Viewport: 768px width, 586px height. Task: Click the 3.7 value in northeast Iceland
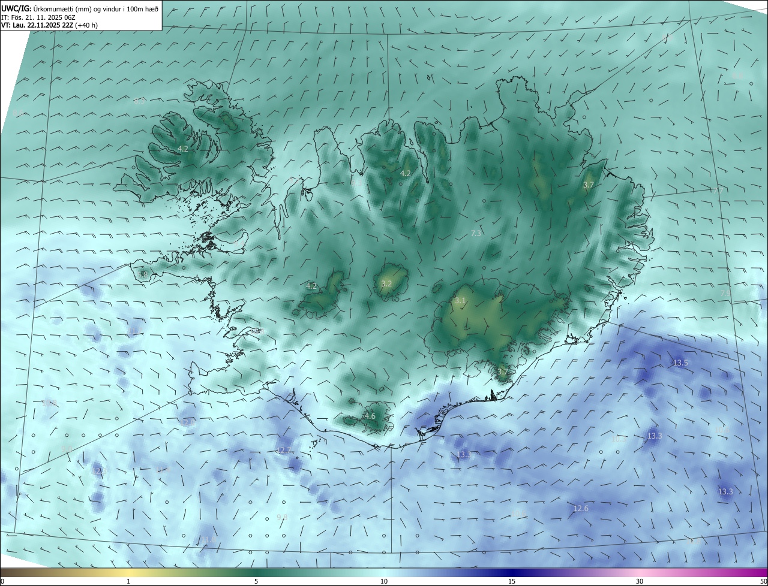point(588,185)
